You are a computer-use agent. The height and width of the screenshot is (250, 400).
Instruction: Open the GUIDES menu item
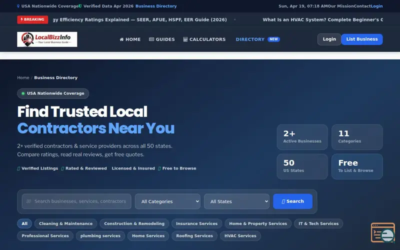coord(161,39)
